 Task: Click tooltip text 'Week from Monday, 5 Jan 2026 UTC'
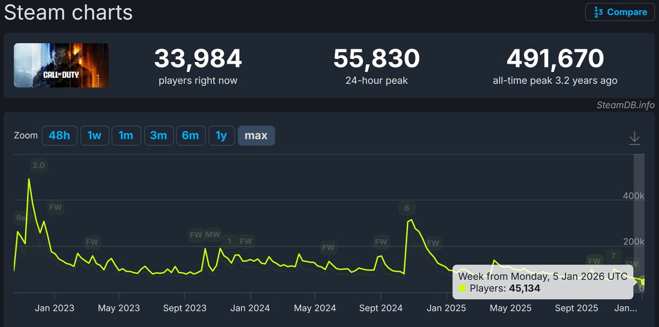[543, 277]
